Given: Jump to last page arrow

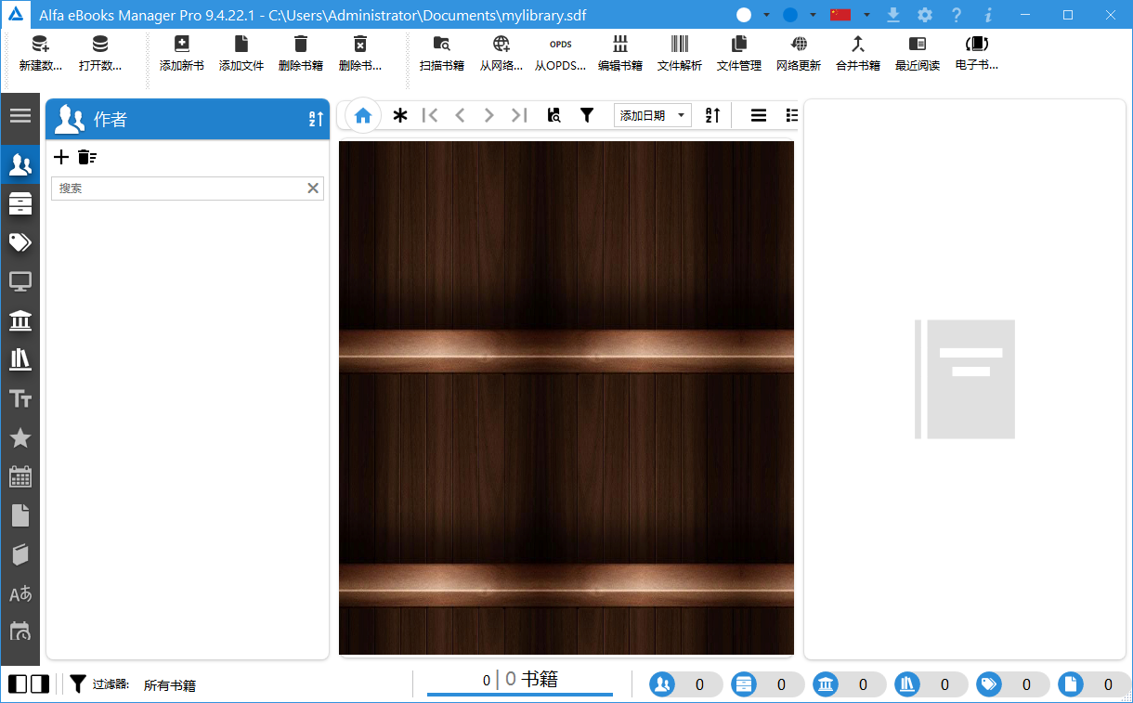Looking at the screenshot, I should pyautogui.click(x=519, y=115).
